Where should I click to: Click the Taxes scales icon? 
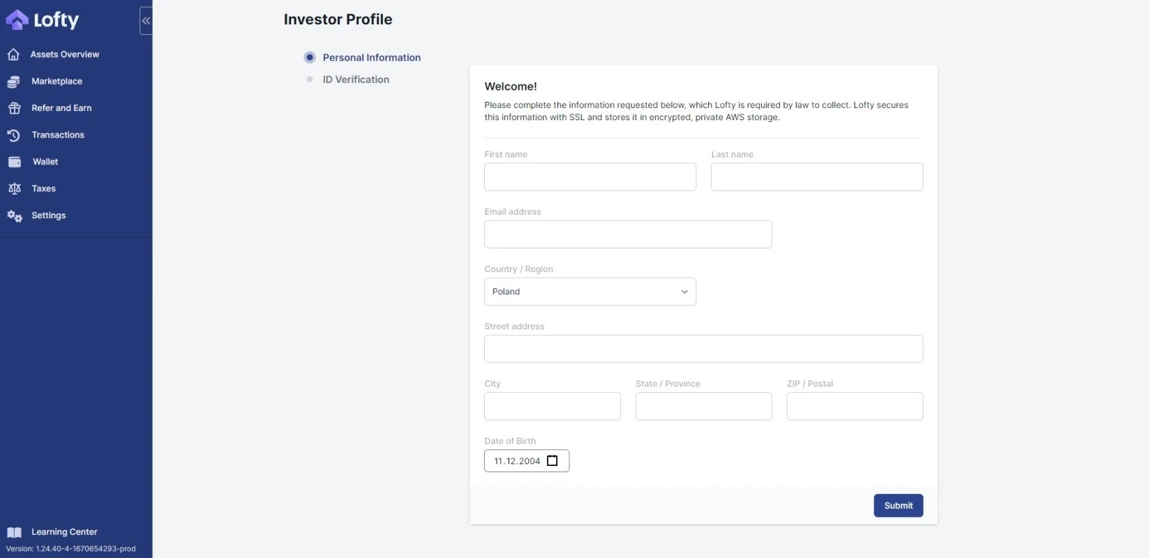point(14,189)
